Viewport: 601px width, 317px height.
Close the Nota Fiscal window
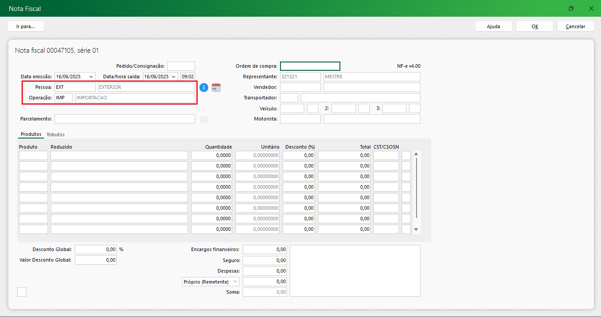click(x=591, y=8)
